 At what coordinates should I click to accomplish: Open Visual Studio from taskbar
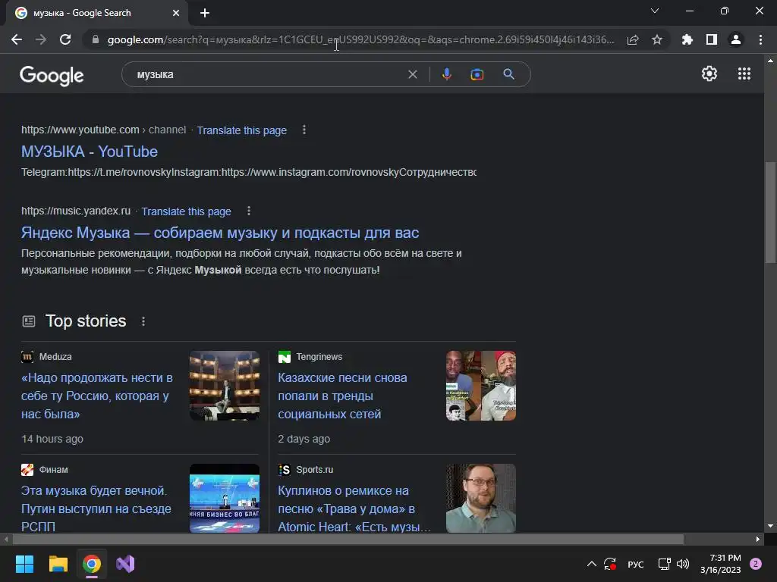tap(125, 564)
